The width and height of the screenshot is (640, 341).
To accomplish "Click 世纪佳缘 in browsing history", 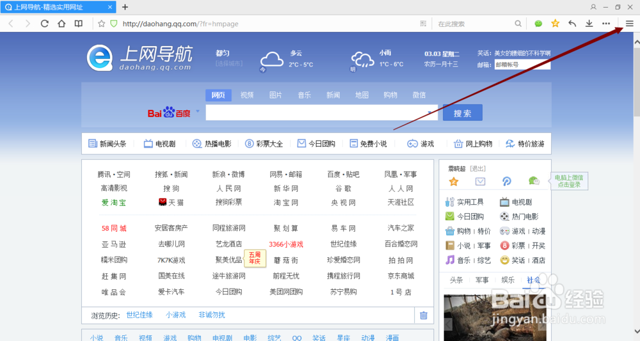I will point(139,315).
